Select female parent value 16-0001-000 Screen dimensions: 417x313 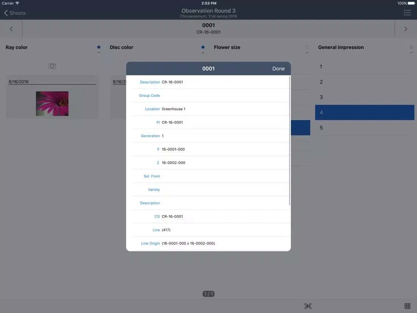[173, 149]
